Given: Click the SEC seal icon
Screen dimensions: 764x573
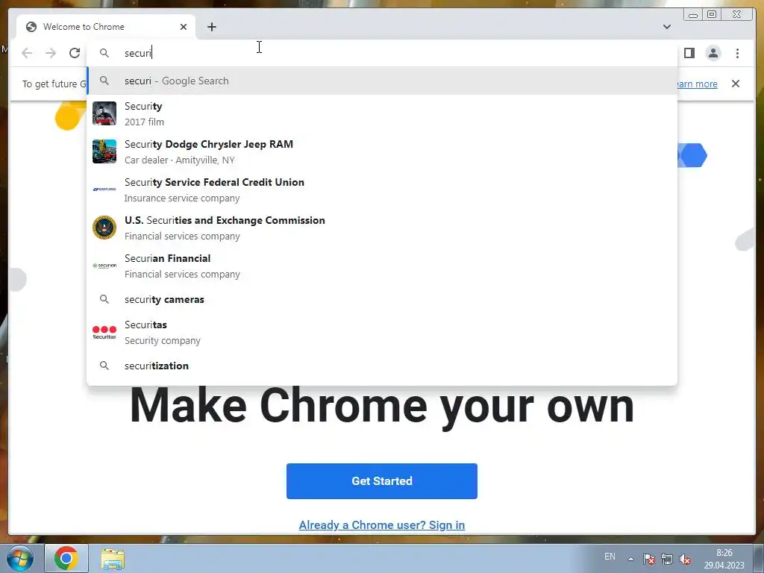Looking at the screenshot, I should coord(104,228).
